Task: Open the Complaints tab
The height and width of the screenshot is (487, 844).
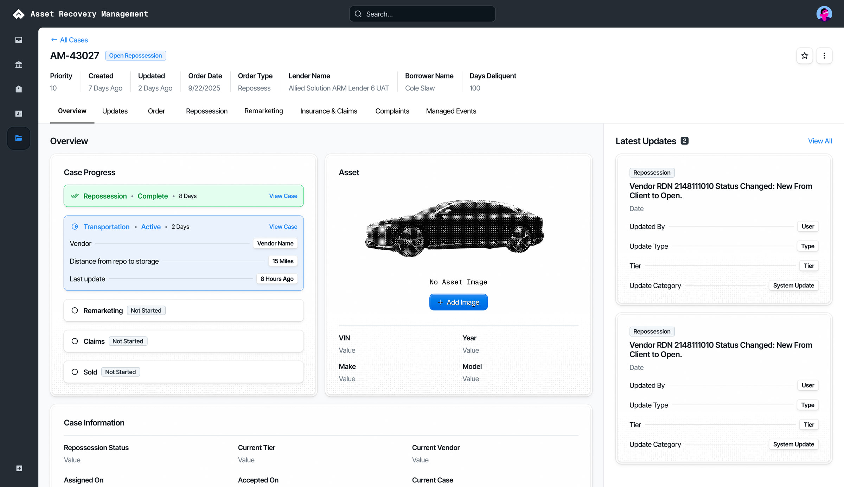Action: [x=392, y=111]
